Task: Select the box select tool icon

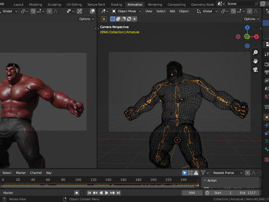Action: [104, 19]
